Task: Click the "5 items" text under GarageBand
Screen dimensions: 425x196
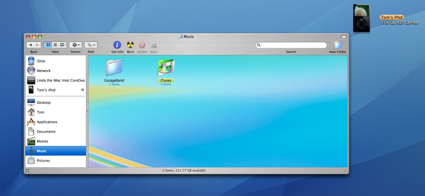Action: click(x=114, y=84)
